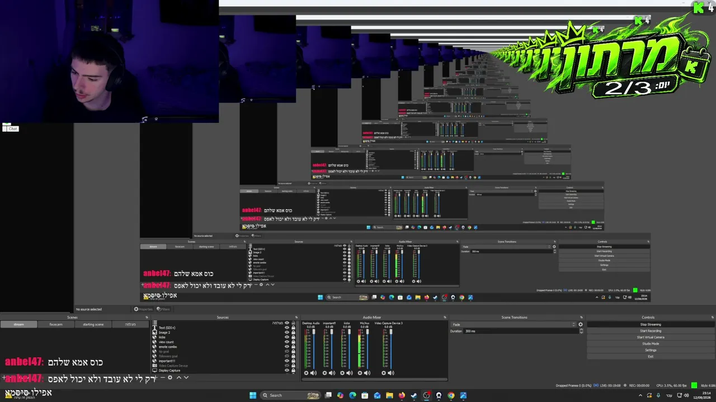The image size is (716, 402).
Task: Open Google Chrome from the taskbar
Action: [451, 395]
